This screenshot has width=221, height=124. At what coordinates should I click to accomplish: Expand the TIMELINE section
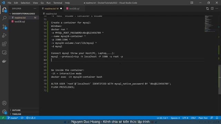[17, 114]
